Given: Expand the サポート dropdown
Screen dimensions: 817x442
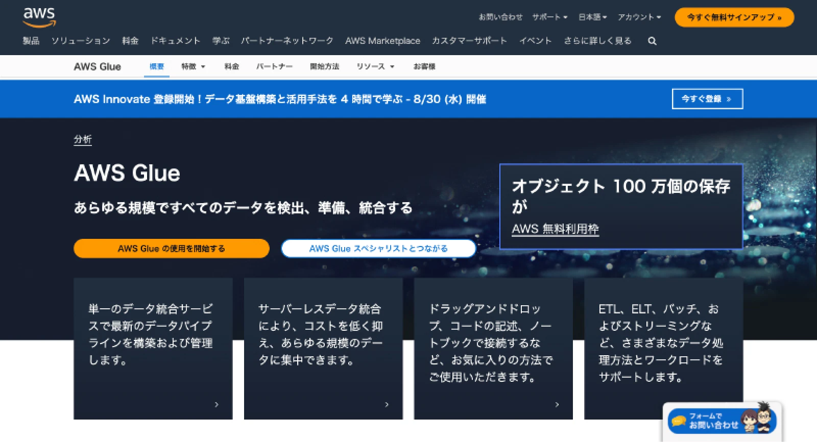Looking at the screenshot, I should (x=549, y=17).
